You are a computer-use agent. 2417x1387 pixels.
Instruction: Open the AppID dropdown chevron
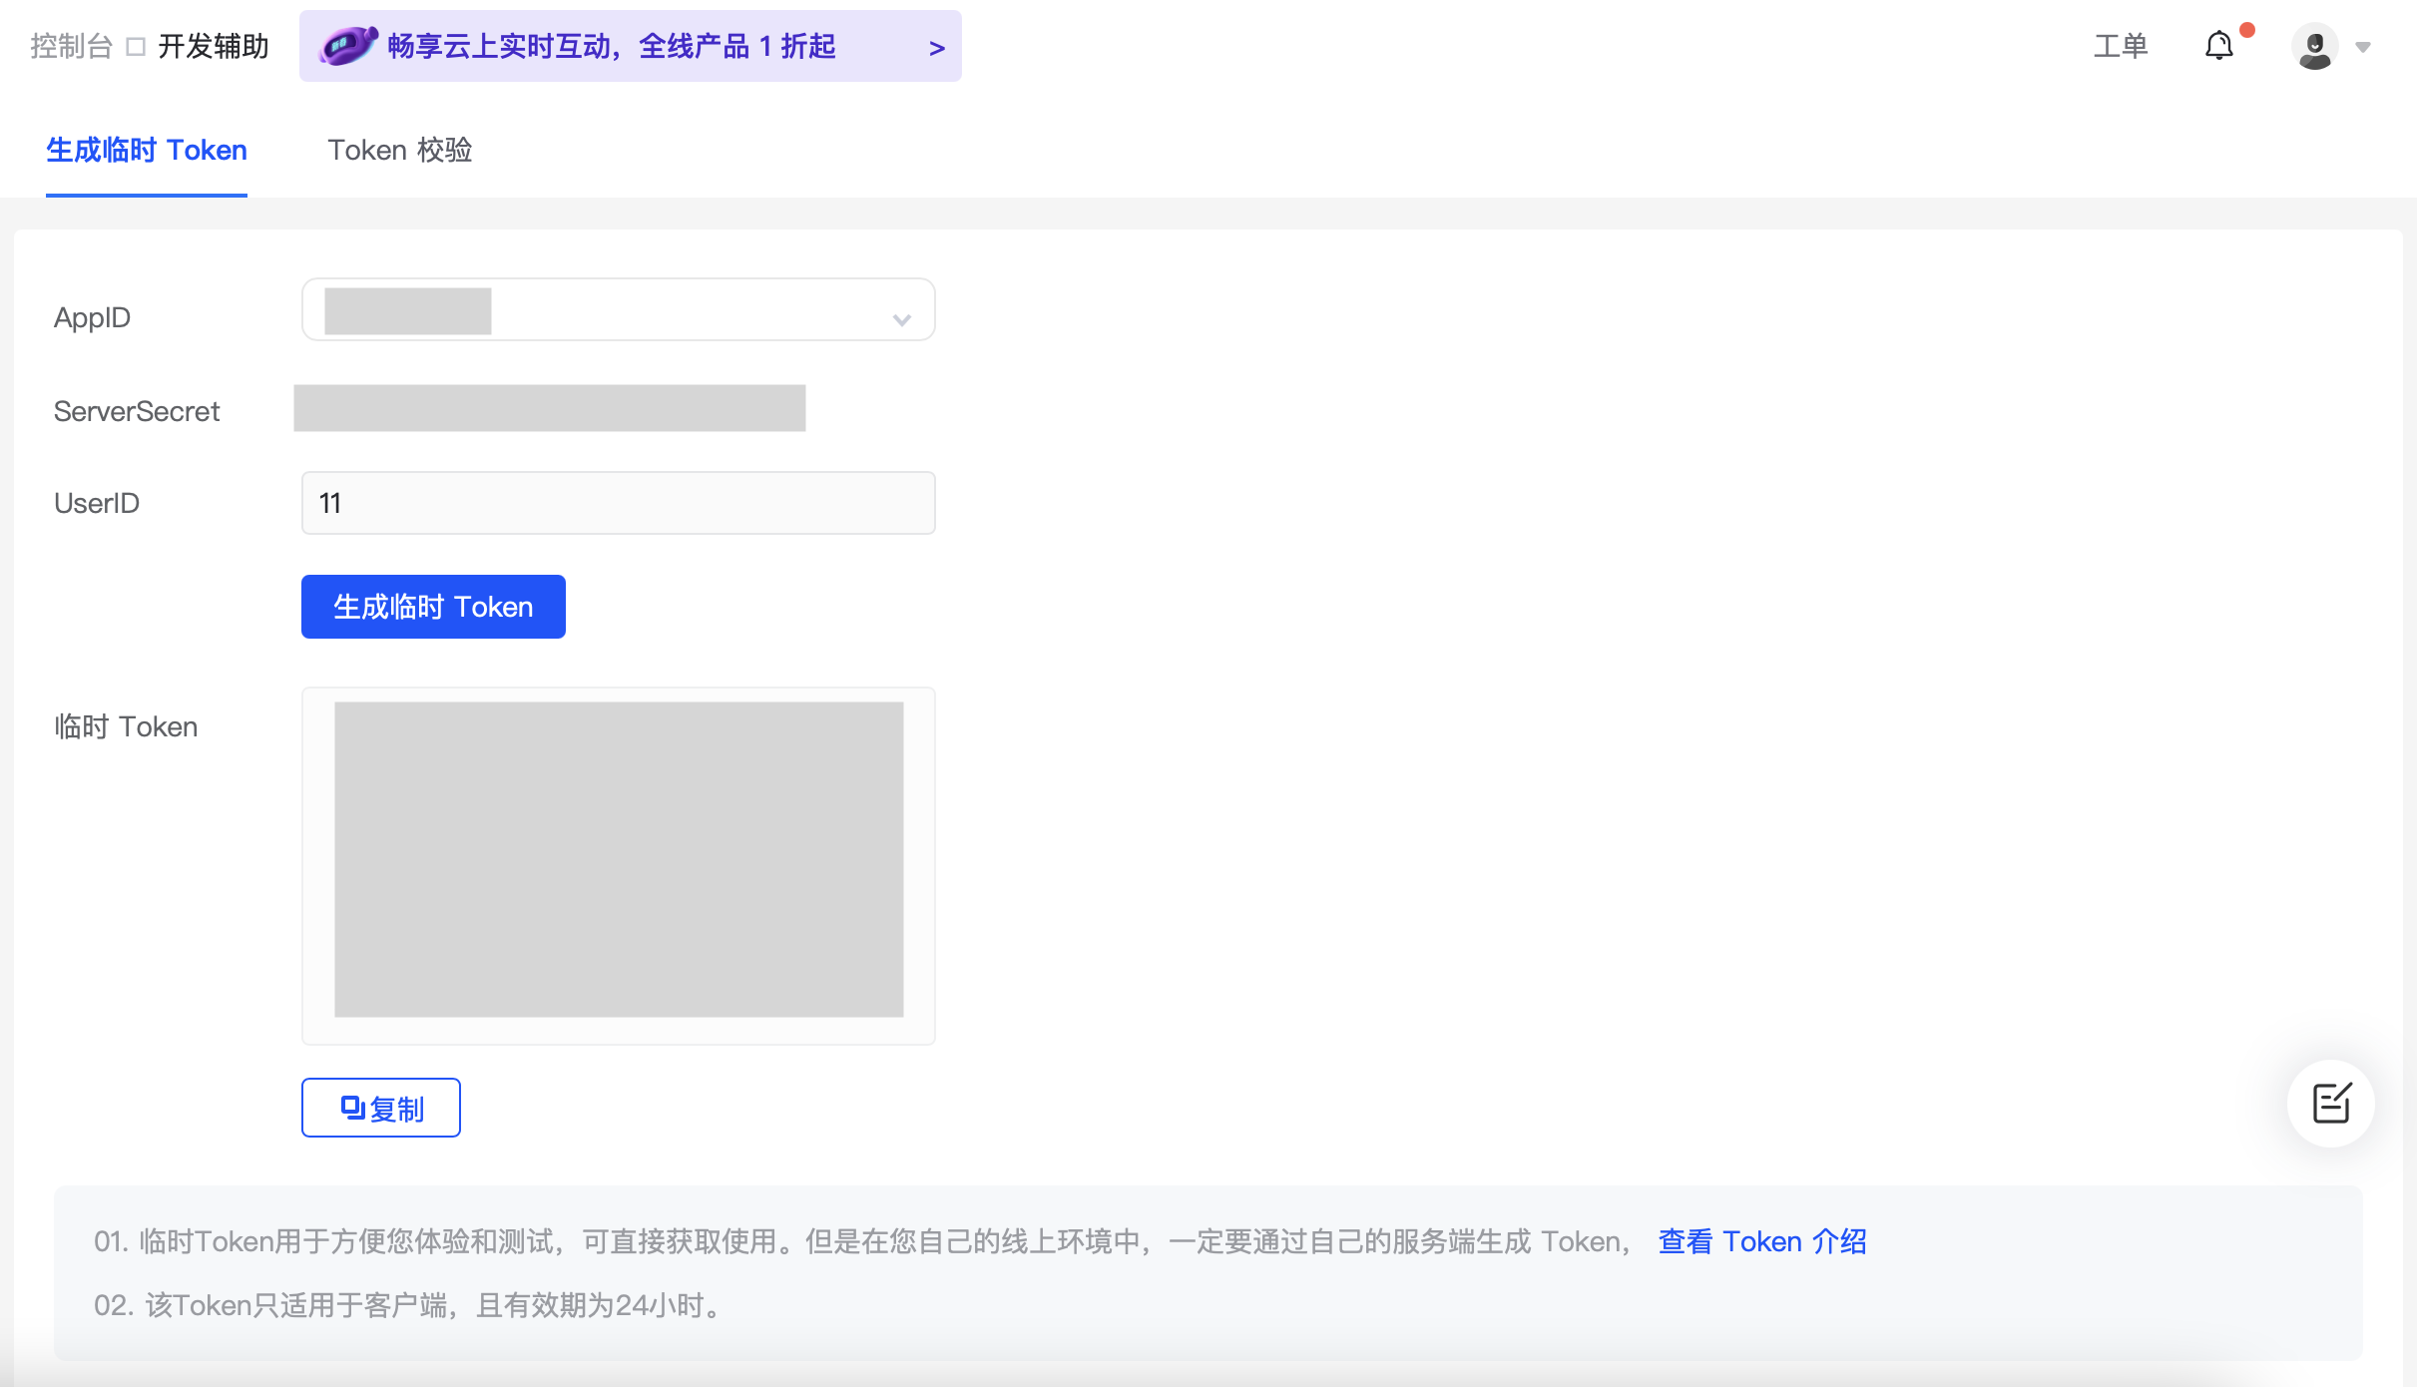[902, 319]
